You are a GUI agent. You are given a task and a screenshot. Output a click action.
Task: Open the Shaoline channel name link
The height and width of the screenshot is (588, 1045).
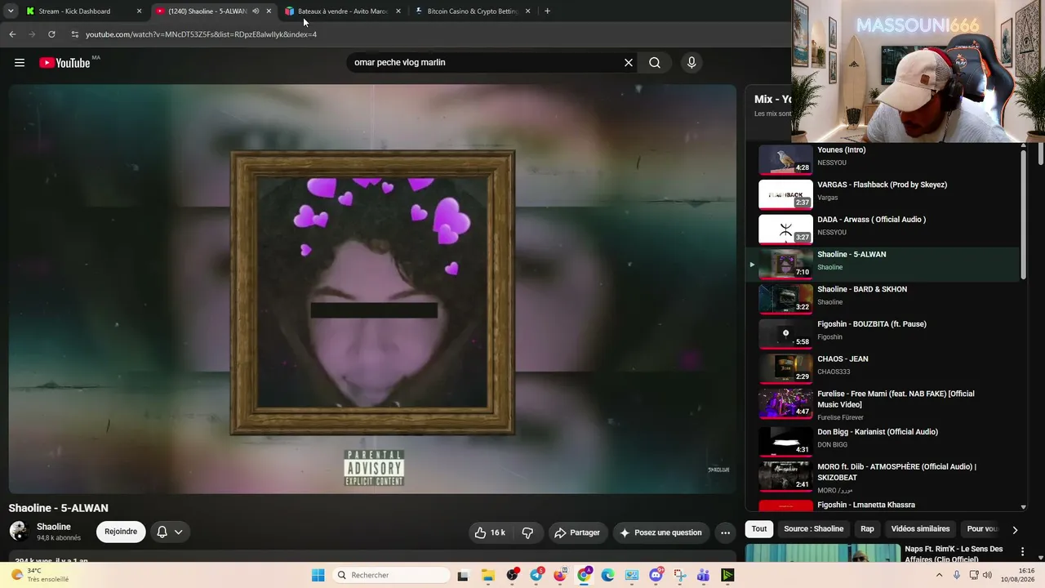(54, 527)
